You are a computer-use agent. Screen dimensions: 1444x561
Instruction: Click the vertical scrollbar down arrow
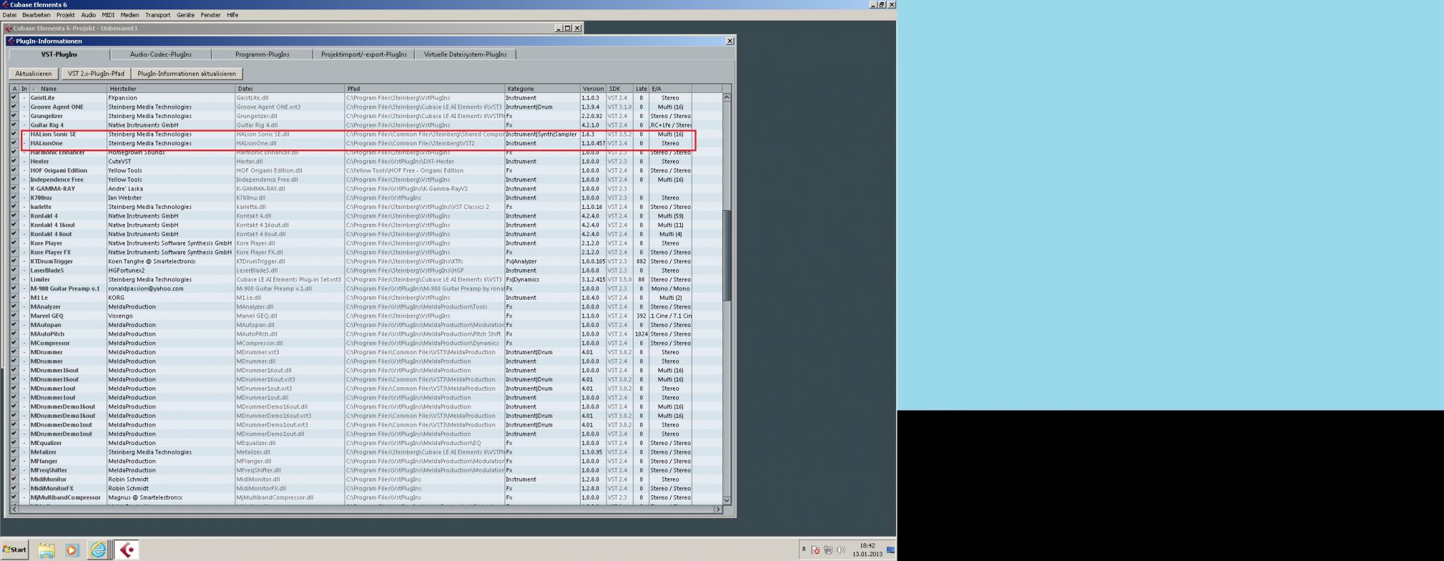[x=726, y=500]
